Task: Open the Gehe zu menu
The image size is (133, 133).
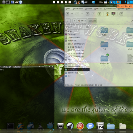Action: [x=98, y=9]
